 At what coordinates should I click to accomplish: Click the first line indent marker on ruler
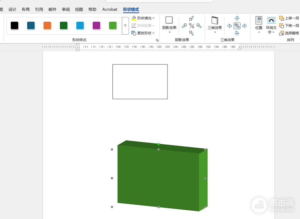[78, 45]
